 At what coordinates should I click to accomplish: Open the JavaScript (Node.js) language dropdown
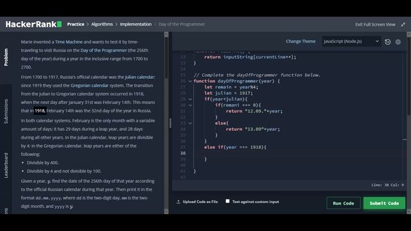351,41
